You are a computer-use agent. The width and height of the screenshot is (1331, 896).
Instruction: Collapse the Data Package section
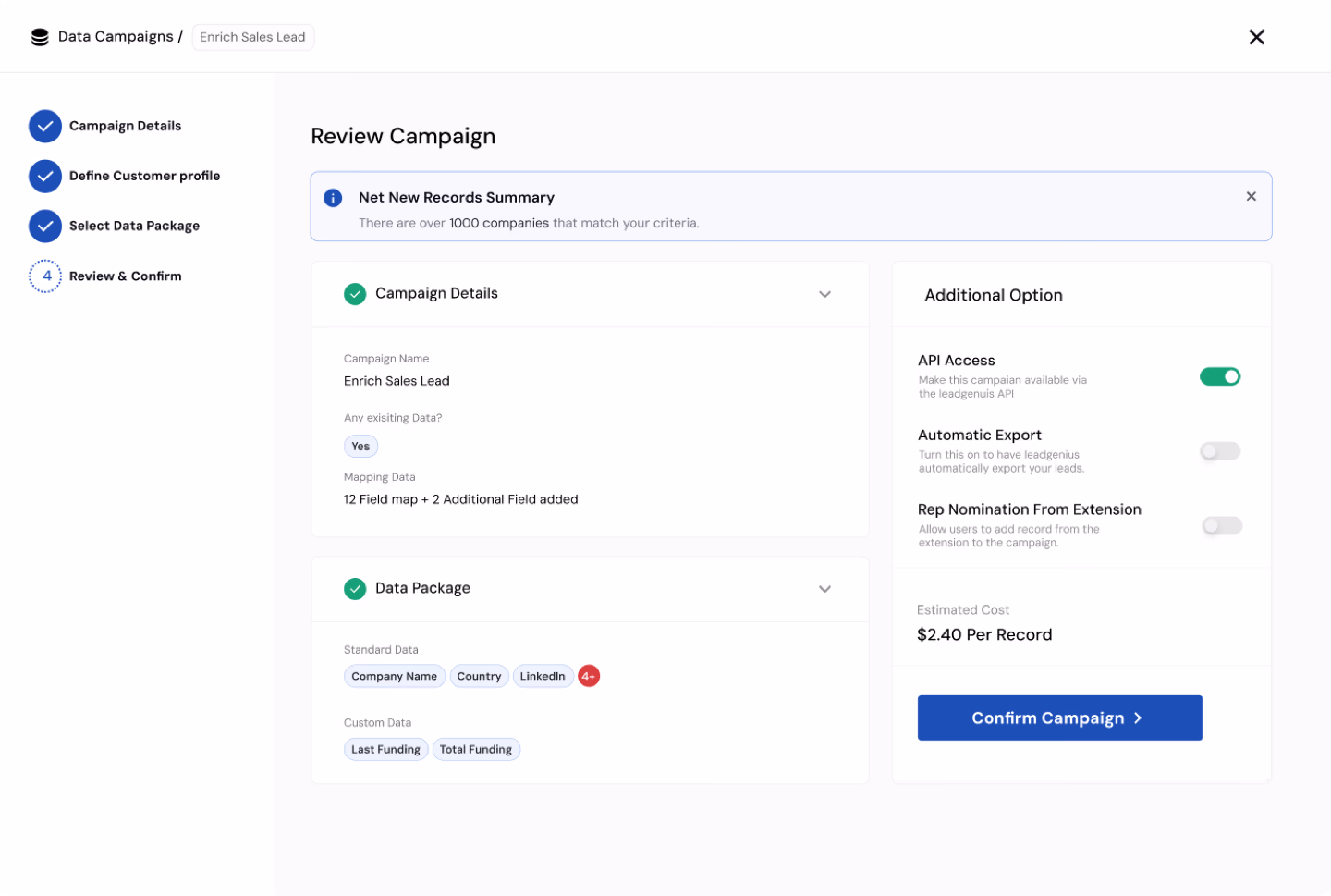click(x=824, y=588)
